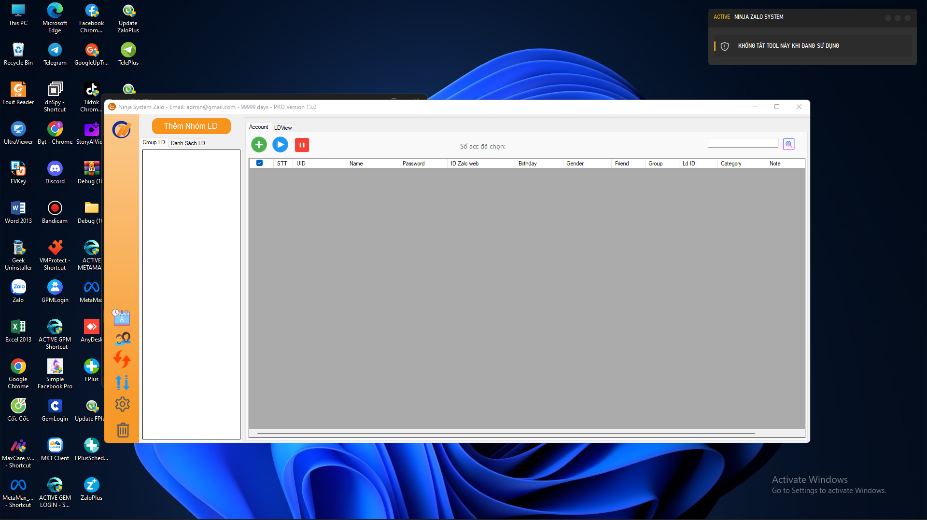Click the Birthday column header
The height and width of the screenshot is (520, 927).
click(x=539, y=164)
